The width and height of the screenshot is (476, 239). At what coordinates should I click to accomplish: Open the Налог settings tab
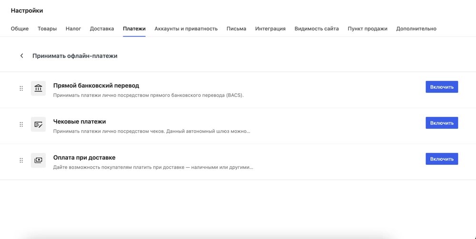[73, 29]
